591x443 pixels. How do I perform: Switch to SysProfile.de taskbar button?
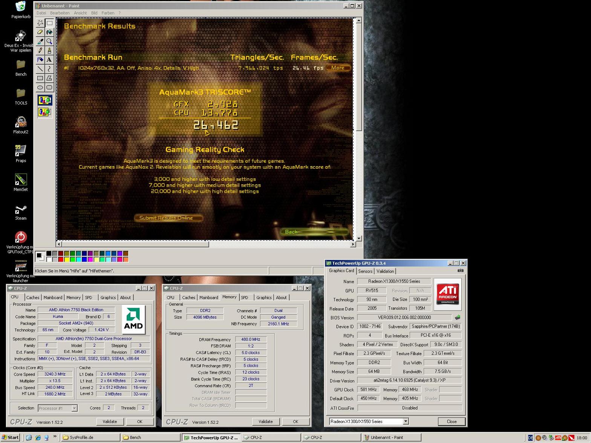click(x=90, y=437)
